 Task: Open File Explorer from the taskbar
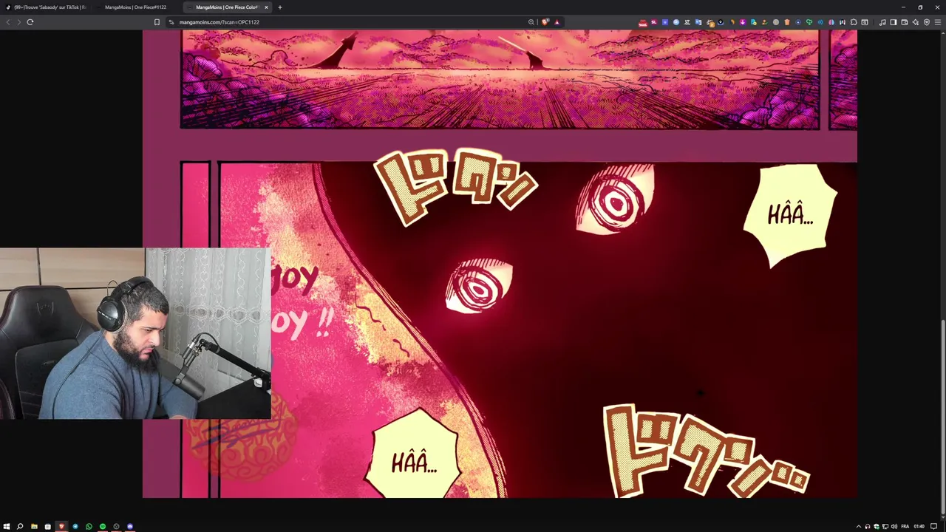coord(34,526)
